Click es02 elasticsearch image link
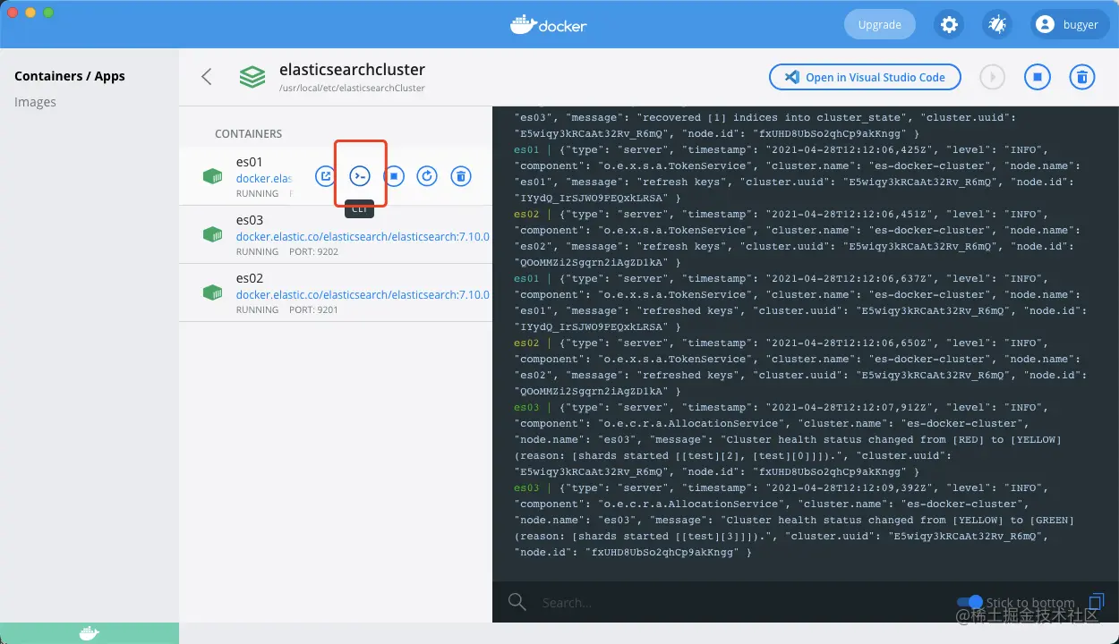This screenshot has height=644, width=1119. point(363,295)
